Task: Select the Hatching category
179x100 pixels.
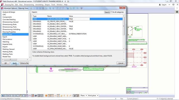Action: 6,42
